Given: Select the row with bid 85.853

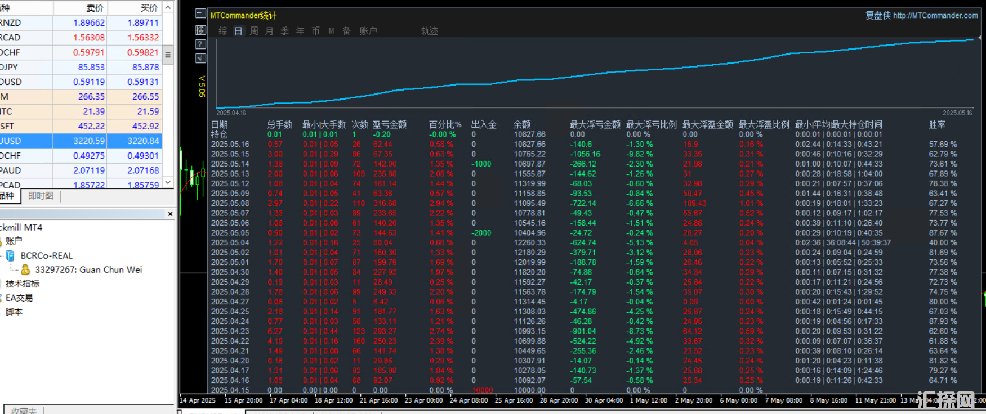Looking at the screenshot, I should click(81, 67).
